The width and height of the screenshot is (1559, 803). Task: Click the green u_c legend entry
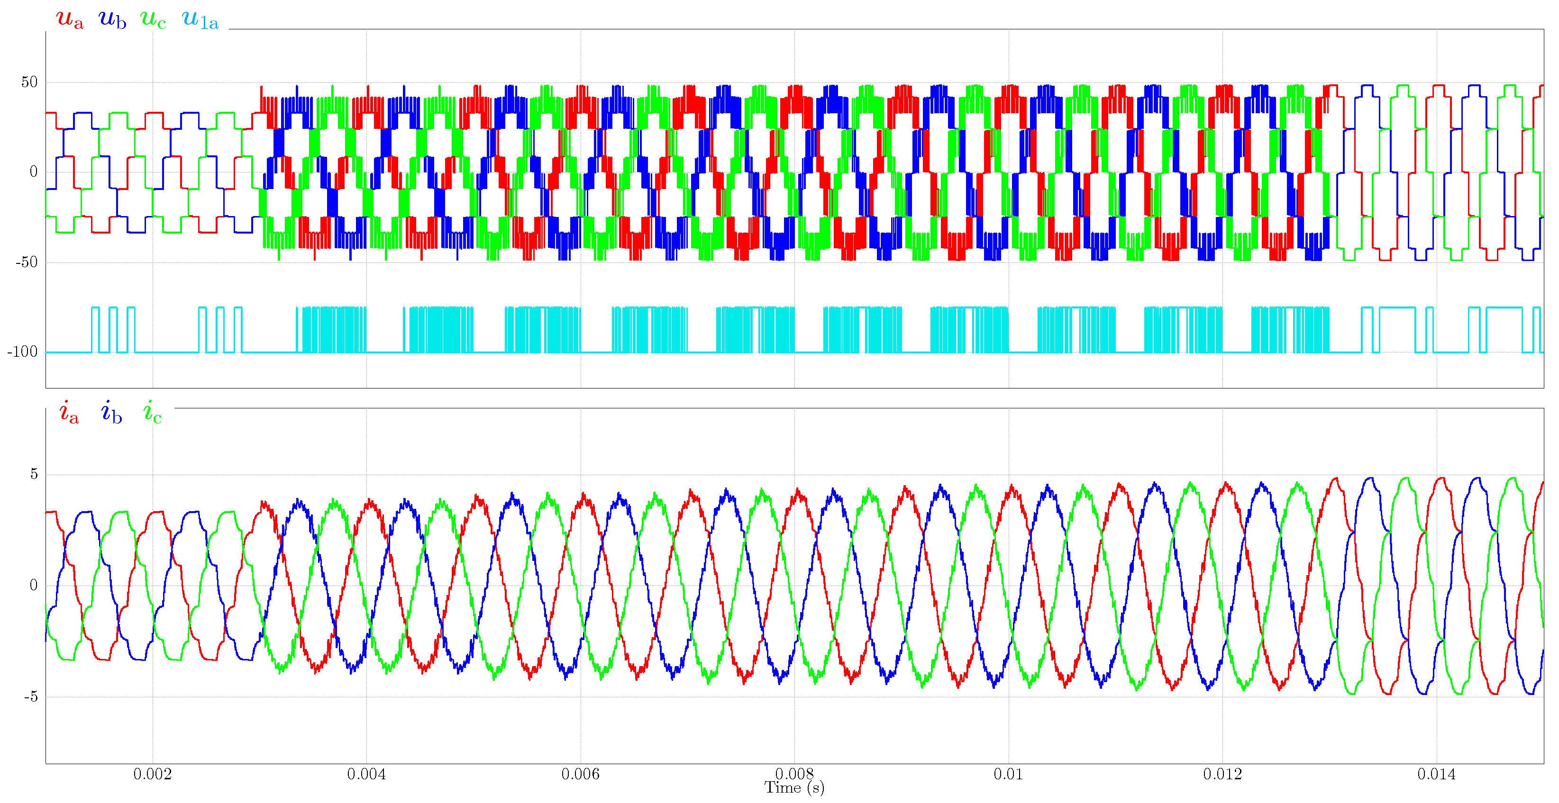pyautogui.click(x=153, y=19)
